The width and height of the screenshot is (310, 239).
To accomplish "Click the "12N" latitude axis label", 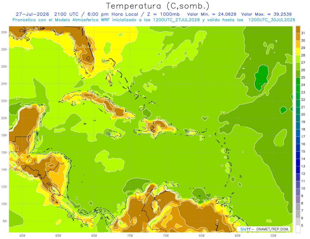I will 4,187.
